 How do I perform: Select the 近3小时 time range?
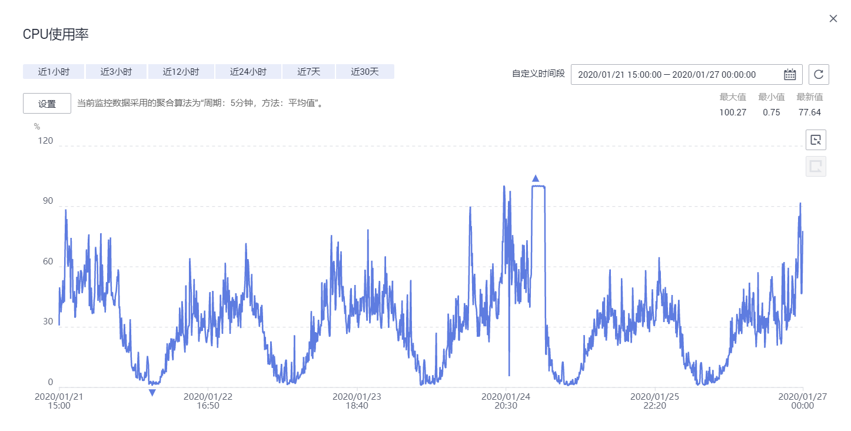tap(116, 72)
